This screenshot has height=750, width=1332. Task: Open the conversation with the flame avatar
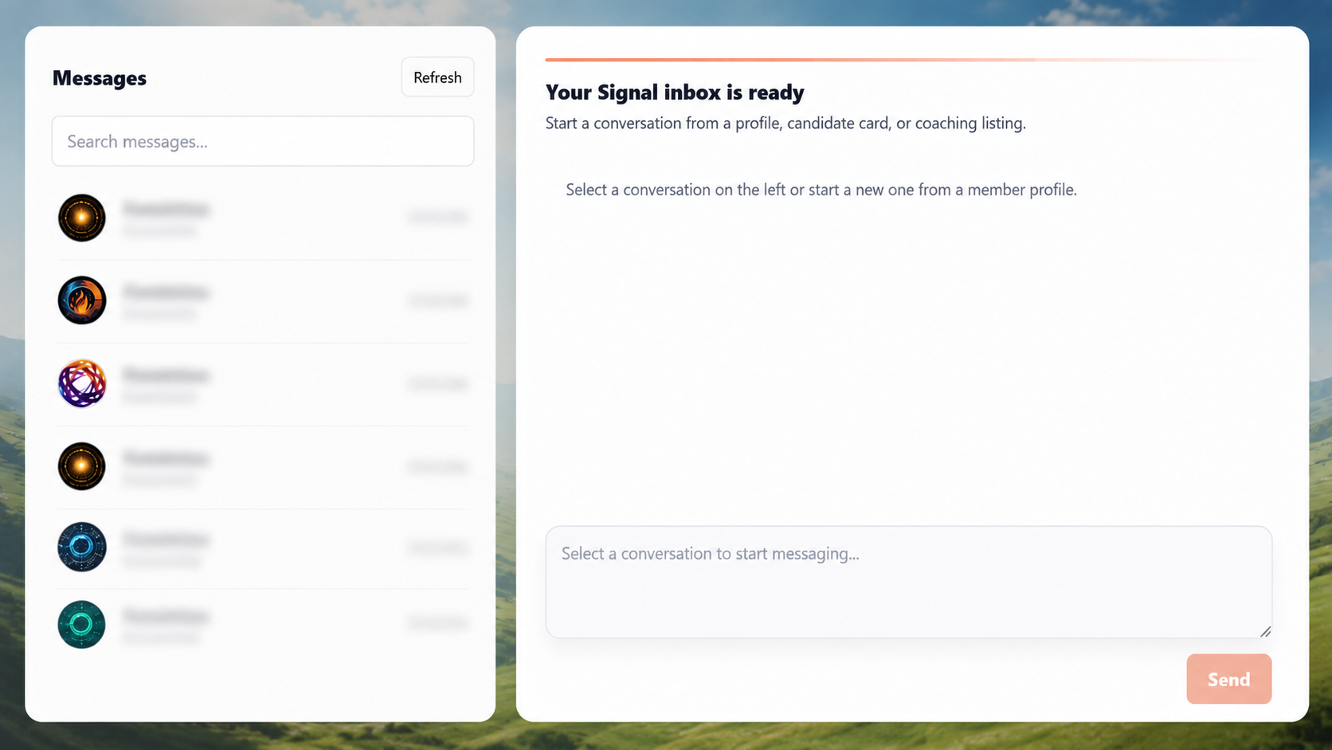262,300
